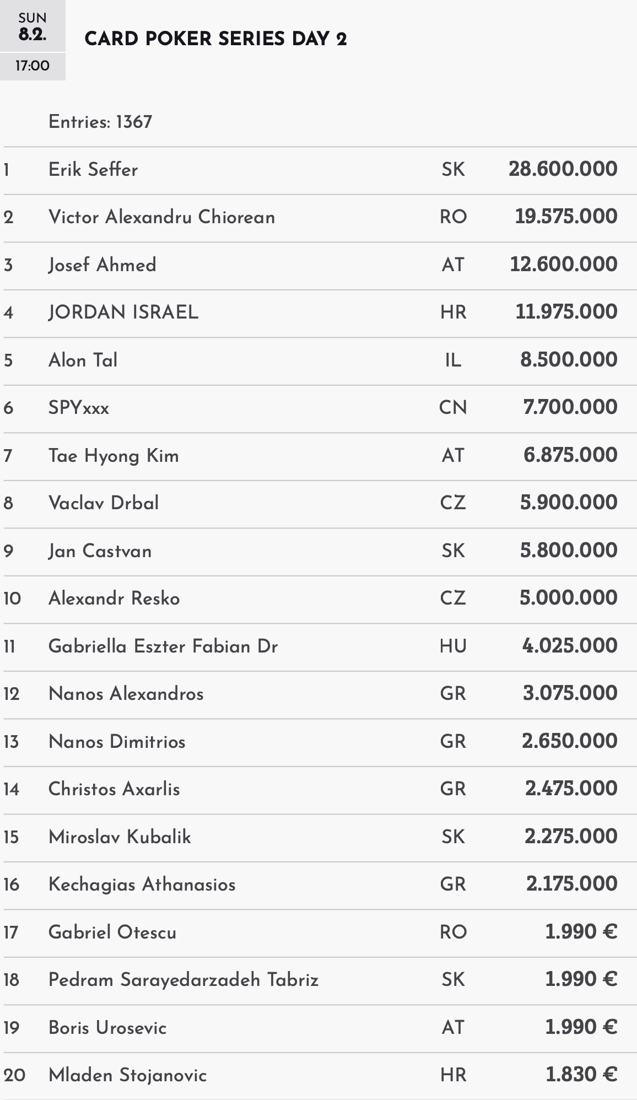
Task: Click the Card Poker Series Day 2 title
Action: (x=215, y=39)
